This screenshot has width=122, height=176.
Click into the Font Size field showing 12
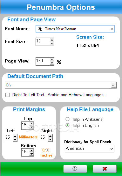coord(43,42)
